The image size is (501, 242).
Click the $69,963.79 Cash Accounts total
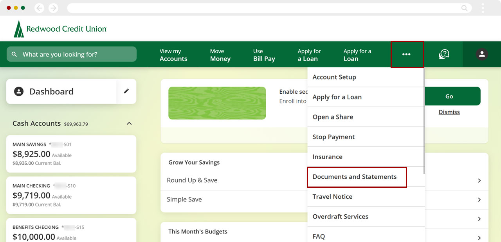coord(76,124)
